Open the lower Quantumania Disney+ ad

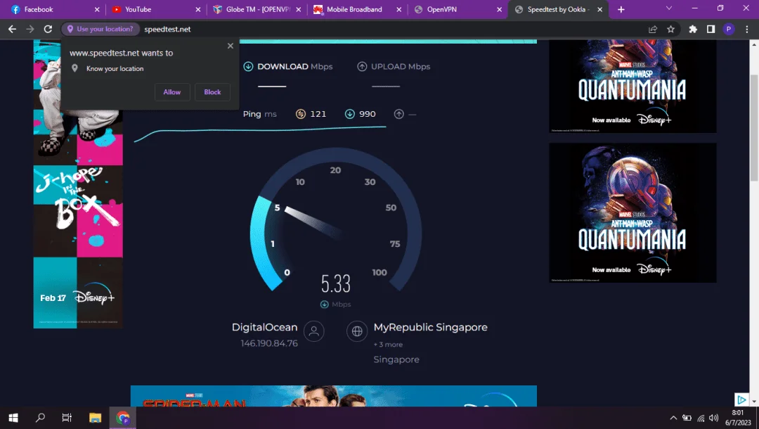[632, 212]
